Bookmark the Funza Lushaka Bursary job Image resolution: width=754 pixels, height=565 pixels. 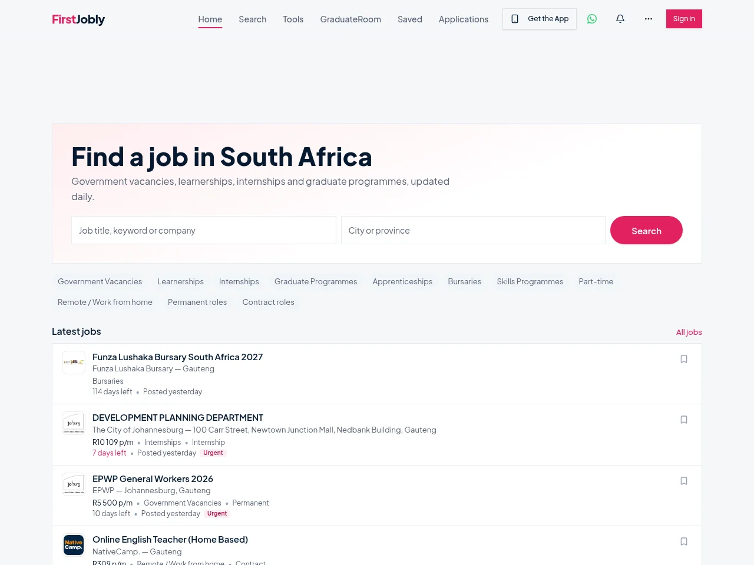(x=684, y=359)
